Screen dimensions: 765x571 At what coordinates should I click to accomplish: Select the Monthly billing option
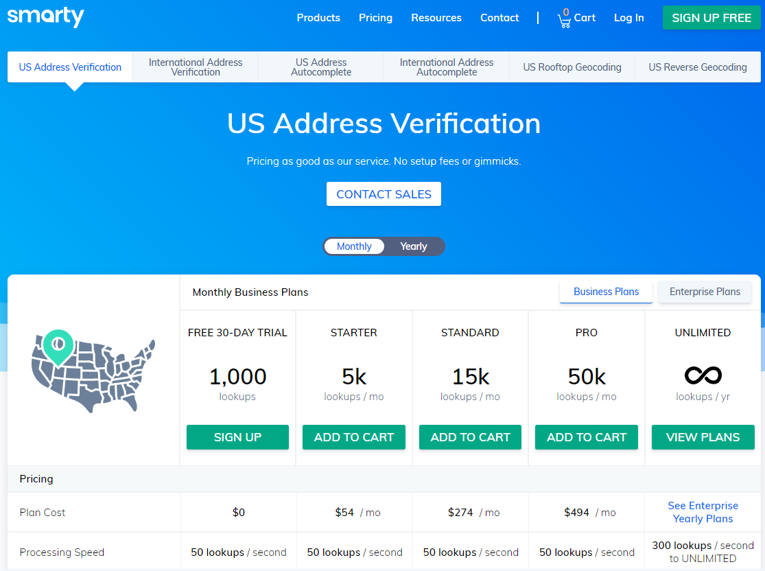(x=354, y=246)
